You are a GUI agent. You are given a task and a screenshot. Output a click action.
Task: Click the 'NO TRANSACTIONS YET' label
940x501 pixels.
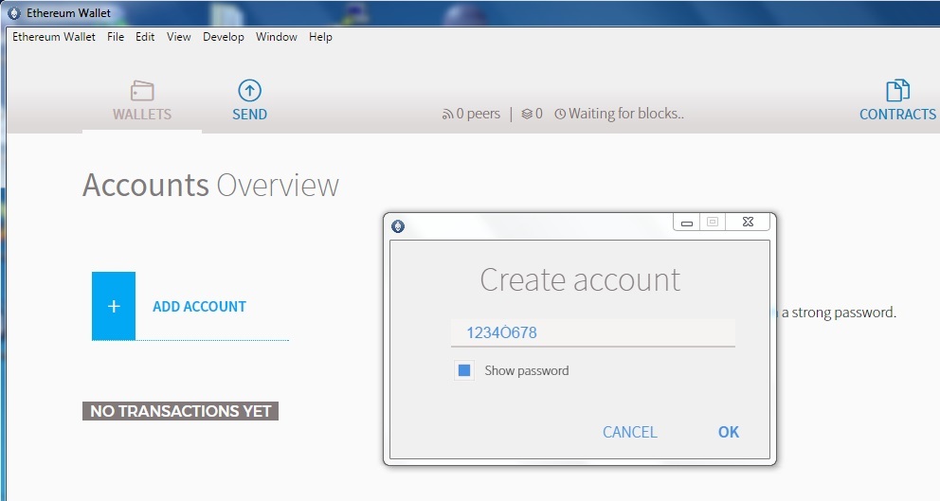(x=180, y=411)
